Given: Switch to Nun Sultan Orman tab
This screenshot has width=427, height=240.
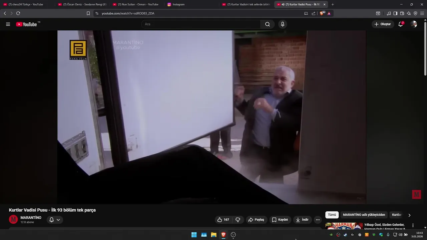Looking at the screenshot, I should click(137, 4).
